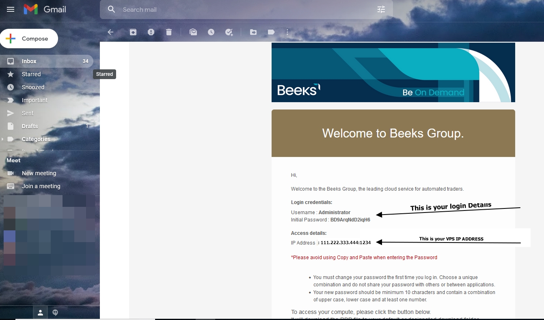Open the main menu hamburger icon

point(11,9)
